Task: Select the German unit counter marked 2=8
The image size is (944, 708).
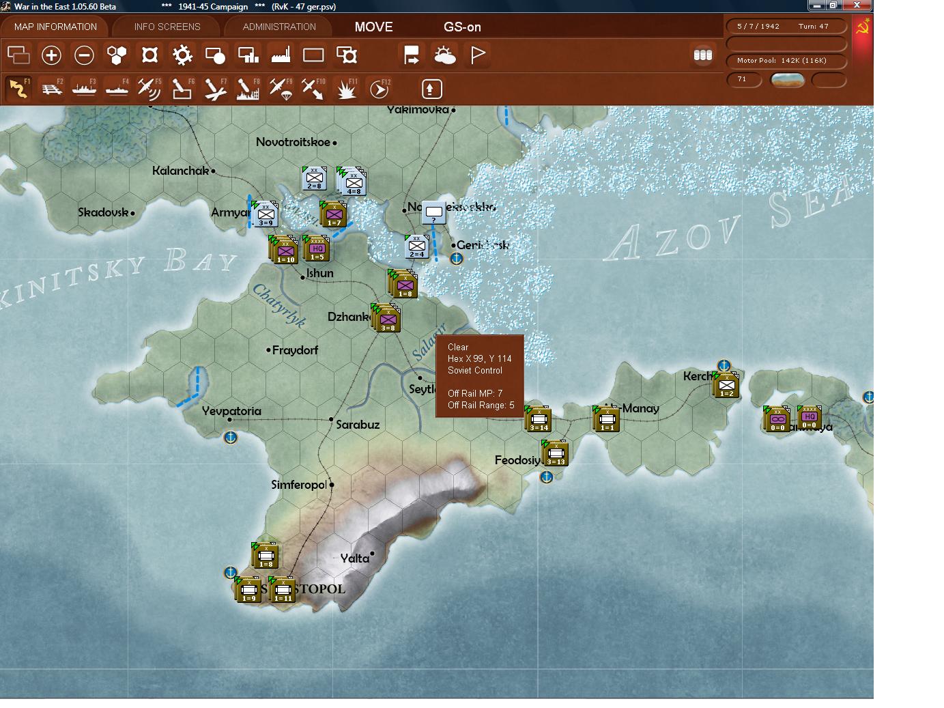Action: [314, 178]
